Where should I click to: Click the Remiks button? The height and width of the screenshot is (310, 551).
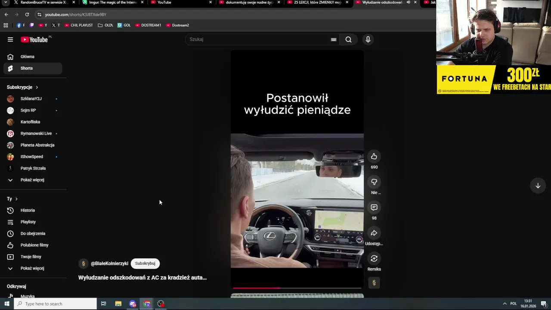coord(374,258)
